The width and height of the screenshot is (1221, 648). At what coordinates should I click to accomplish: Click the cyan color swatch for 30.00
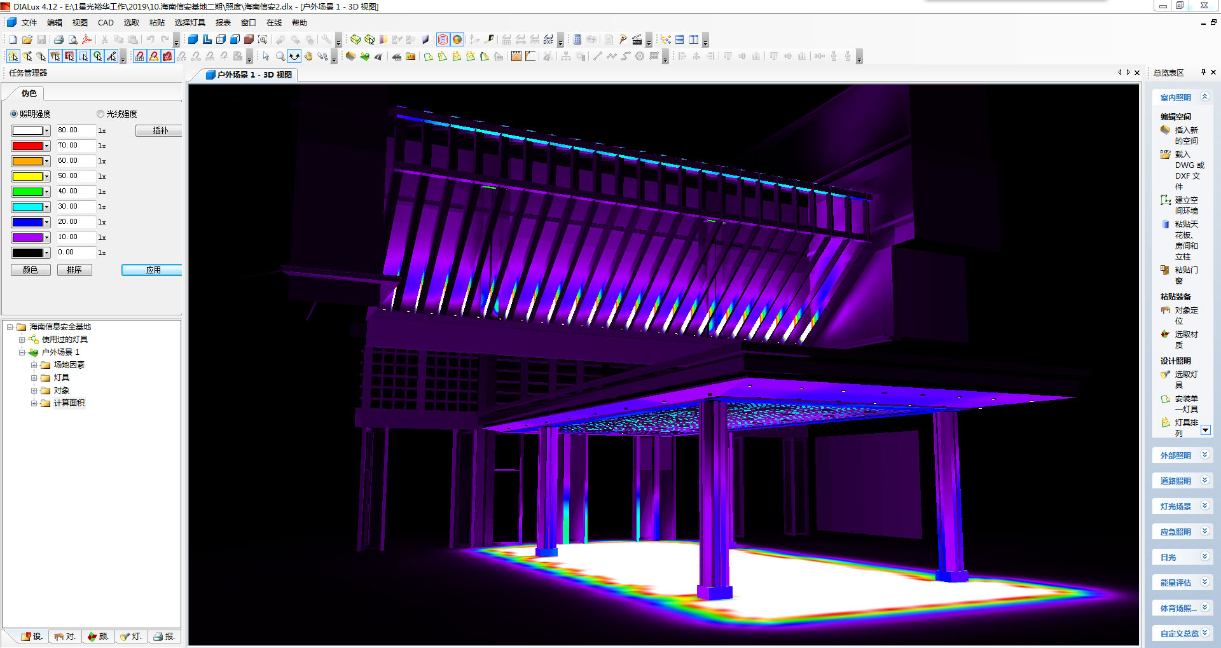[28, 207]
